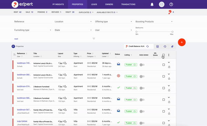Select the checkbox for testbhrain-380 row
The height and width of the screenshot is (126, 207).
164,76
